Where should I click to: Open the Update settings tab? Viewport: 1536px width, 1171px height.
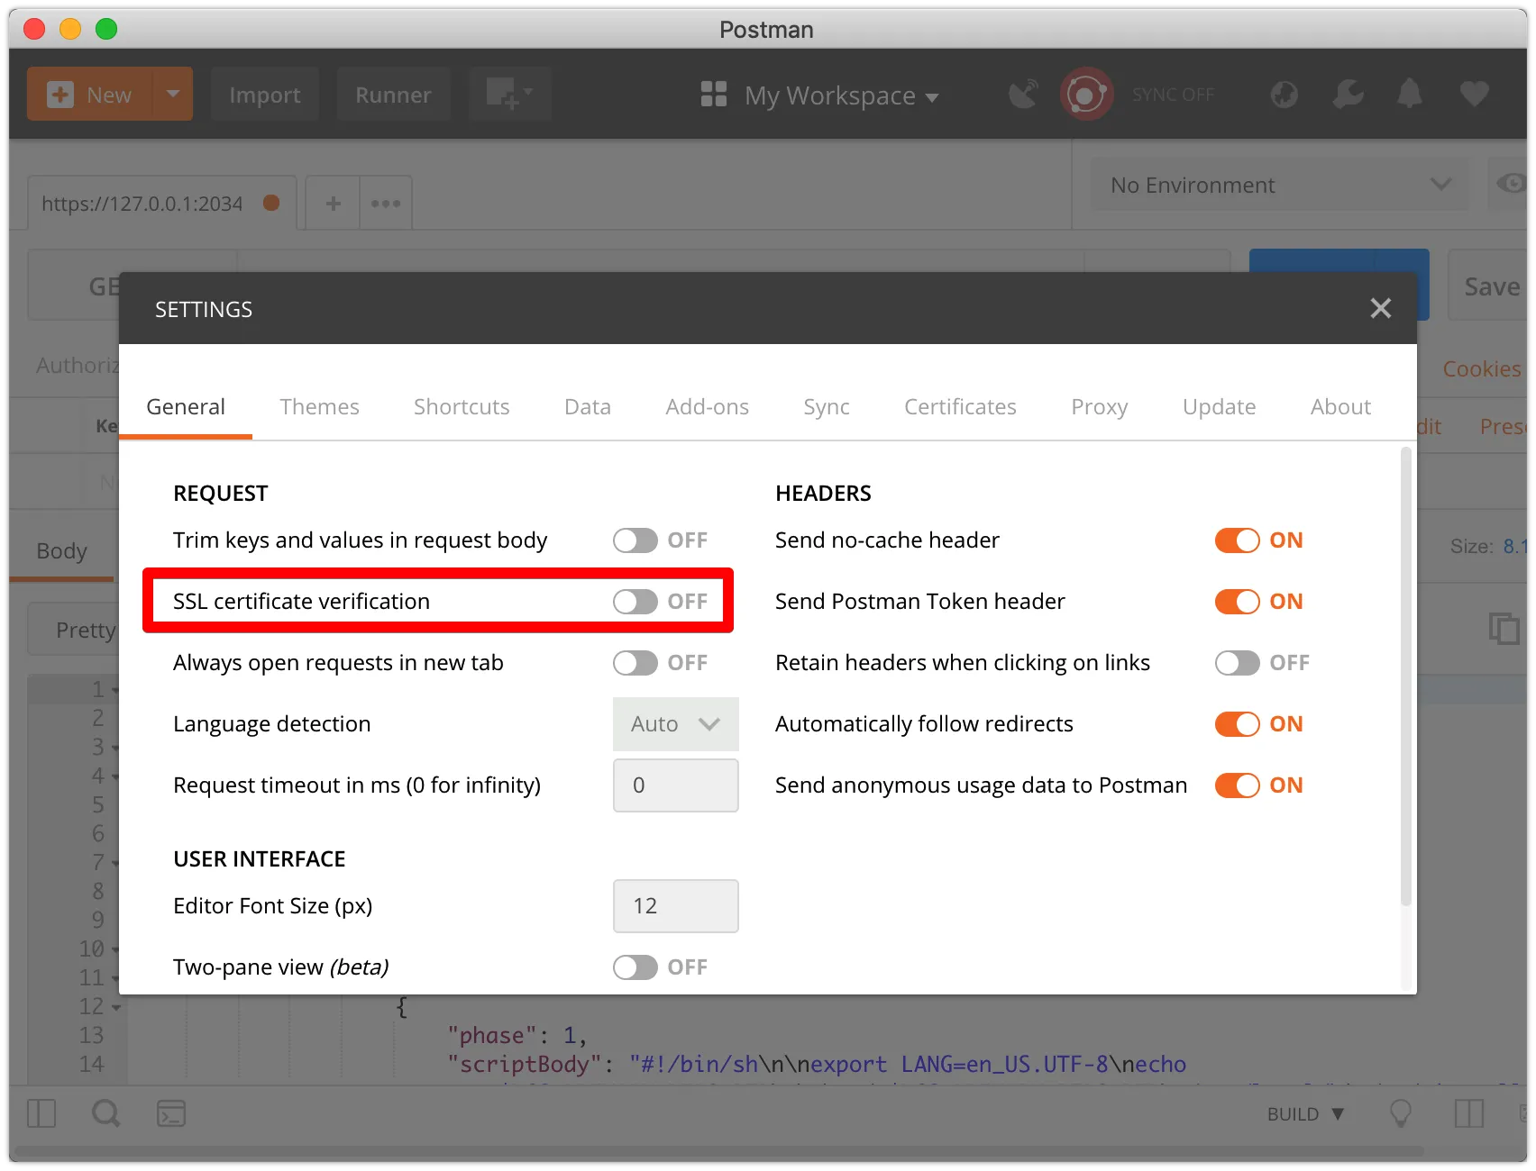1219,407
